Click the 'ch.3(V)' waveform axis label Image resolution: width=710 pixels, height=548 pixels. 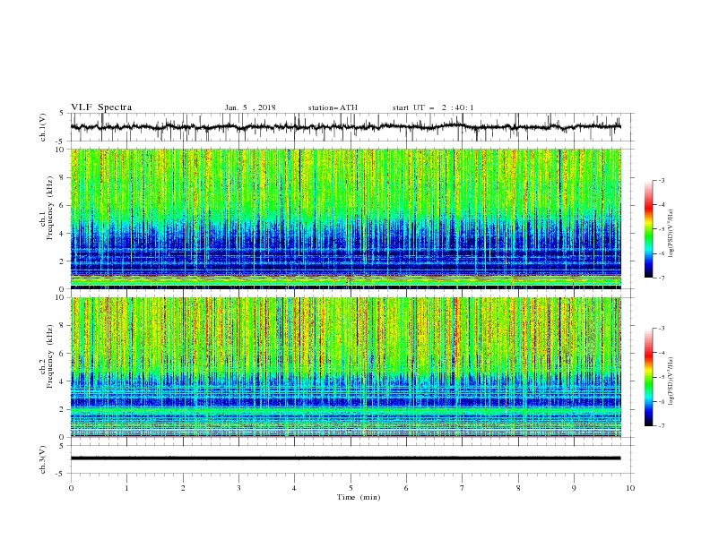click(x=43, y=459)
